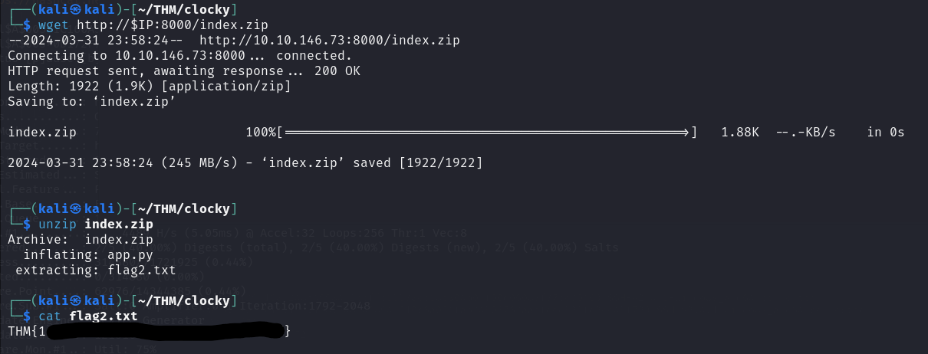Click the 100% progress percentage
This screenshot has width=928, height=354.
[261, 133]
